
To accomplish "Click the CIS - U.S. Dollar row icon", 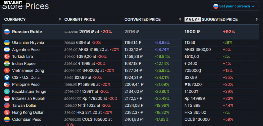I will click(x=7, y=78).
